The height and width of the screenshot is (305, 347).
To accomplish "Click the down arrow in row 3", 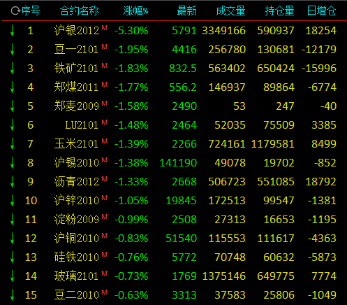I will (x=12, y=69).
